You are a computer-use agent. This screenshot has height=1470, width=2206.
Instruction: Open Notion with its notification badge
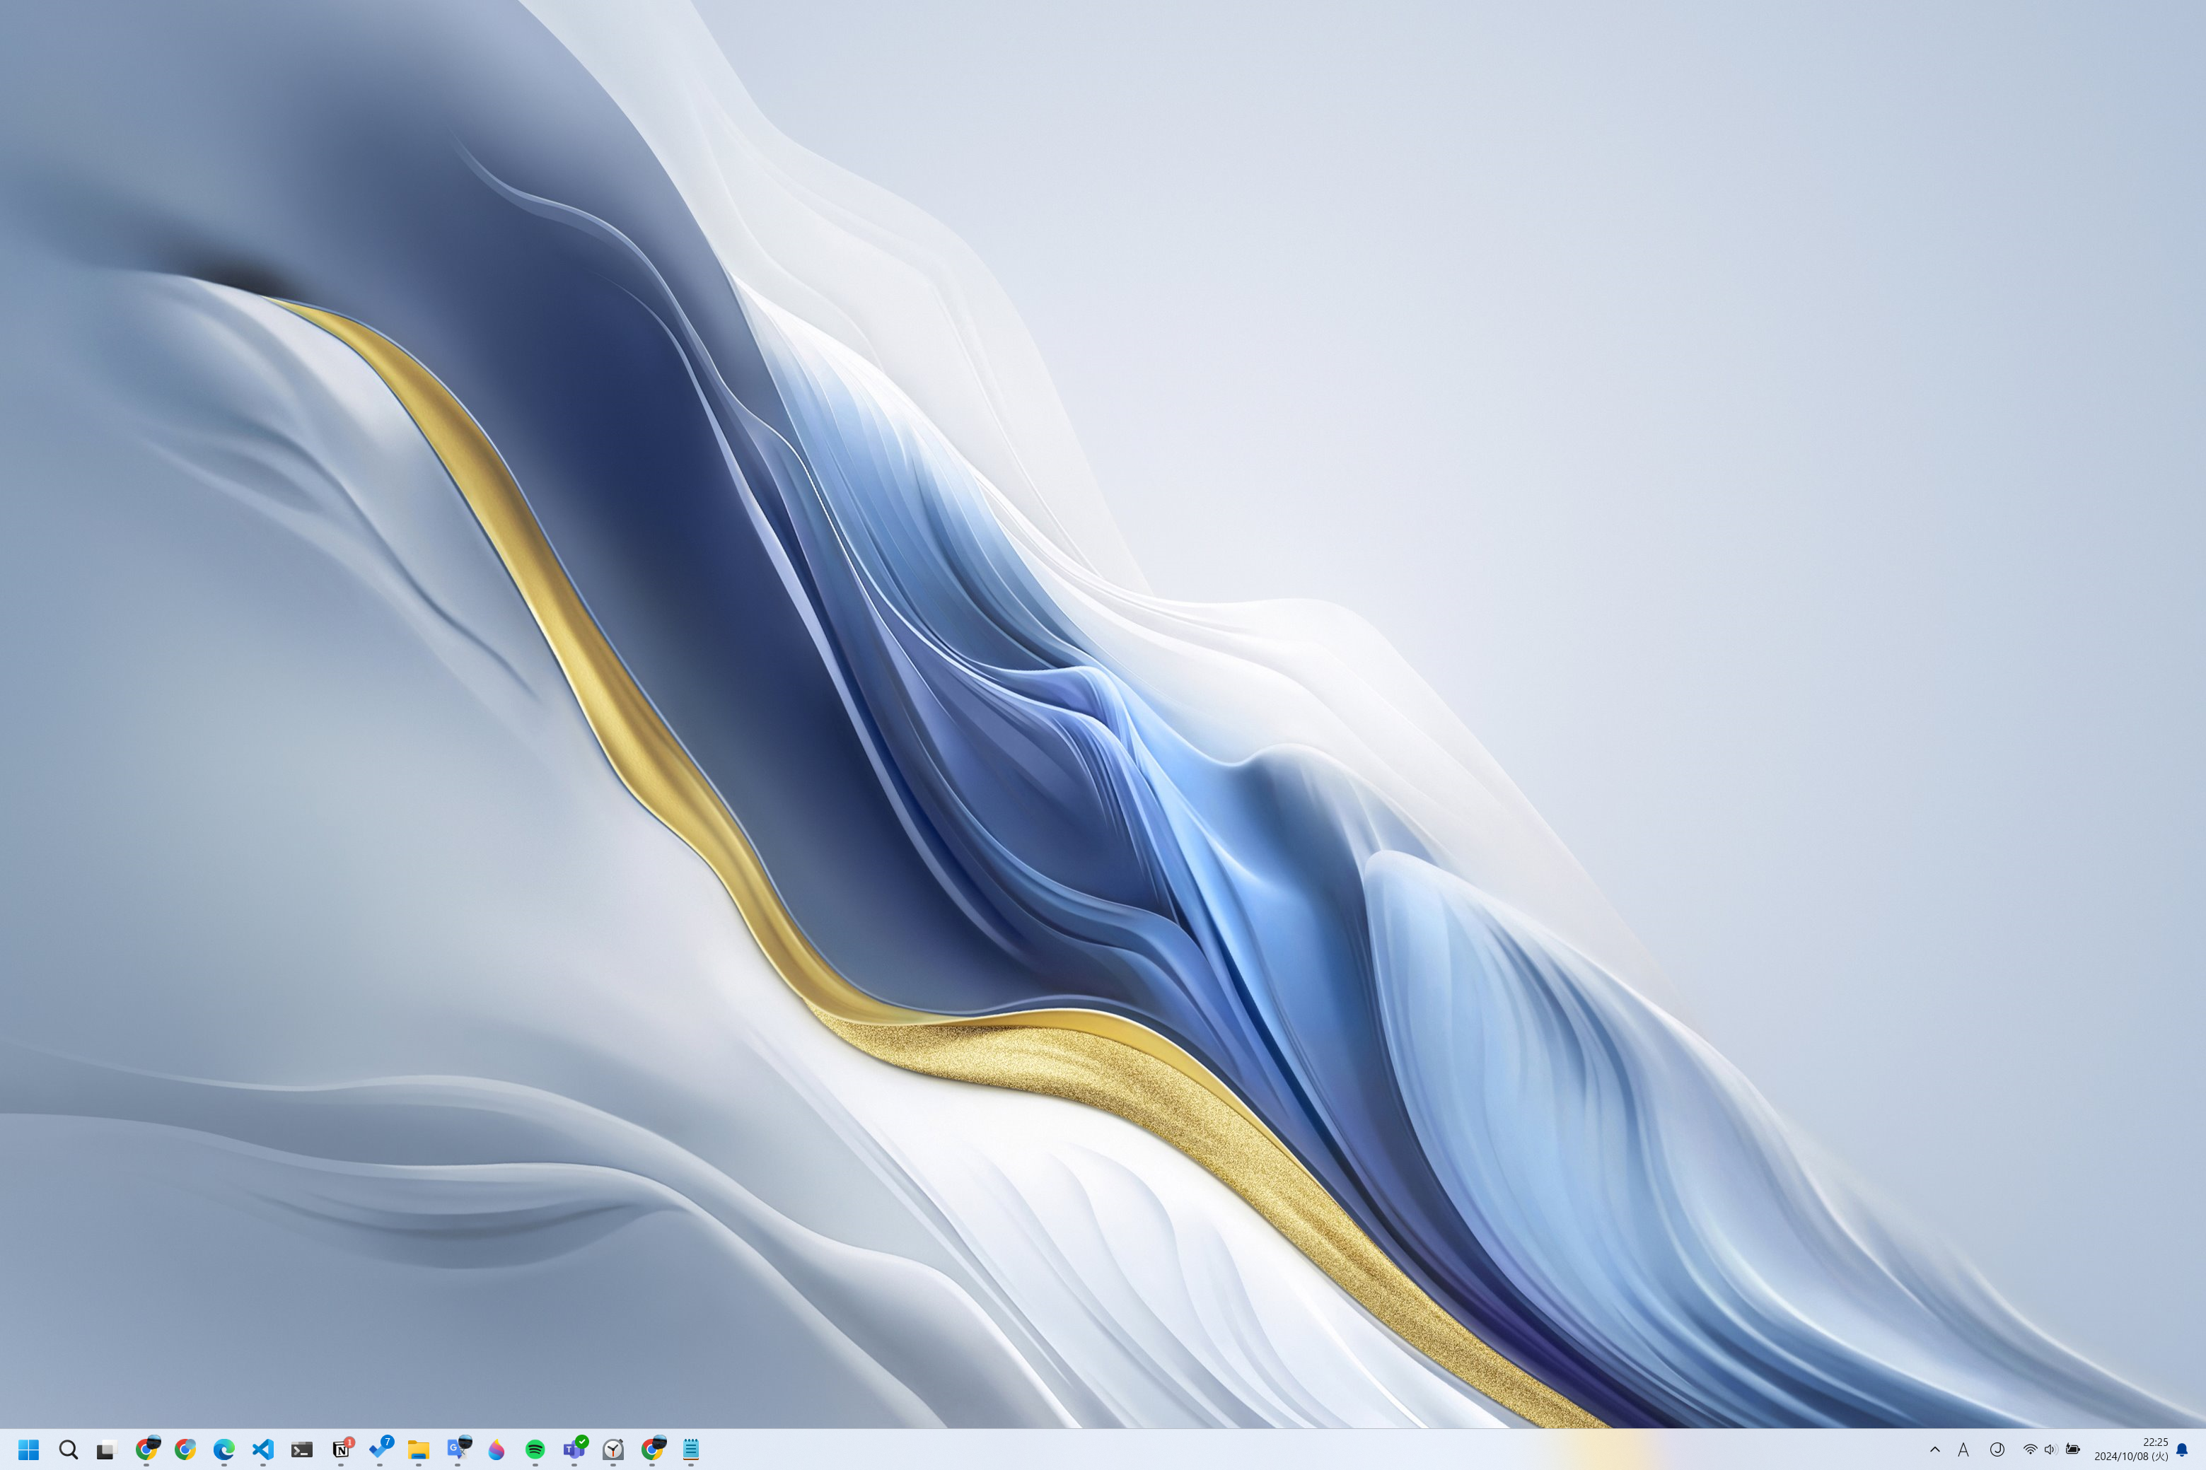341,1449
